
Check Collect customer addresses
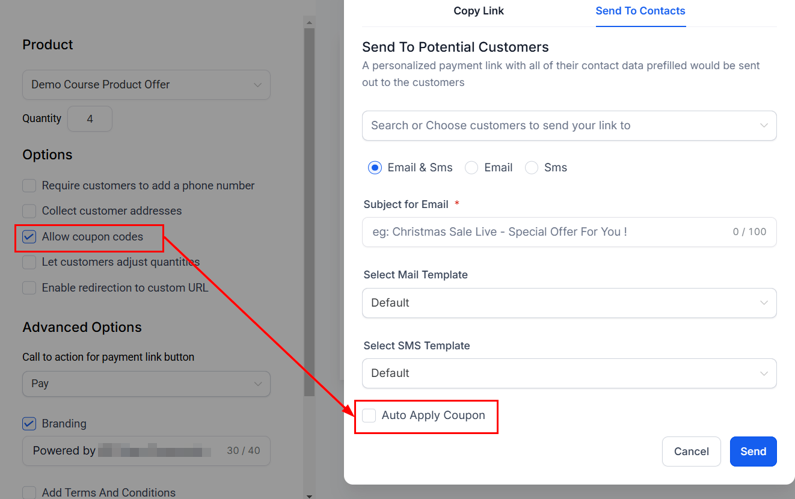tap(29, 211)
